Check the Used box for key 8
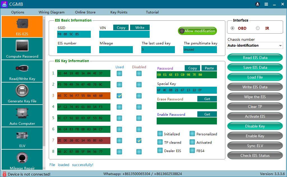 119,152
